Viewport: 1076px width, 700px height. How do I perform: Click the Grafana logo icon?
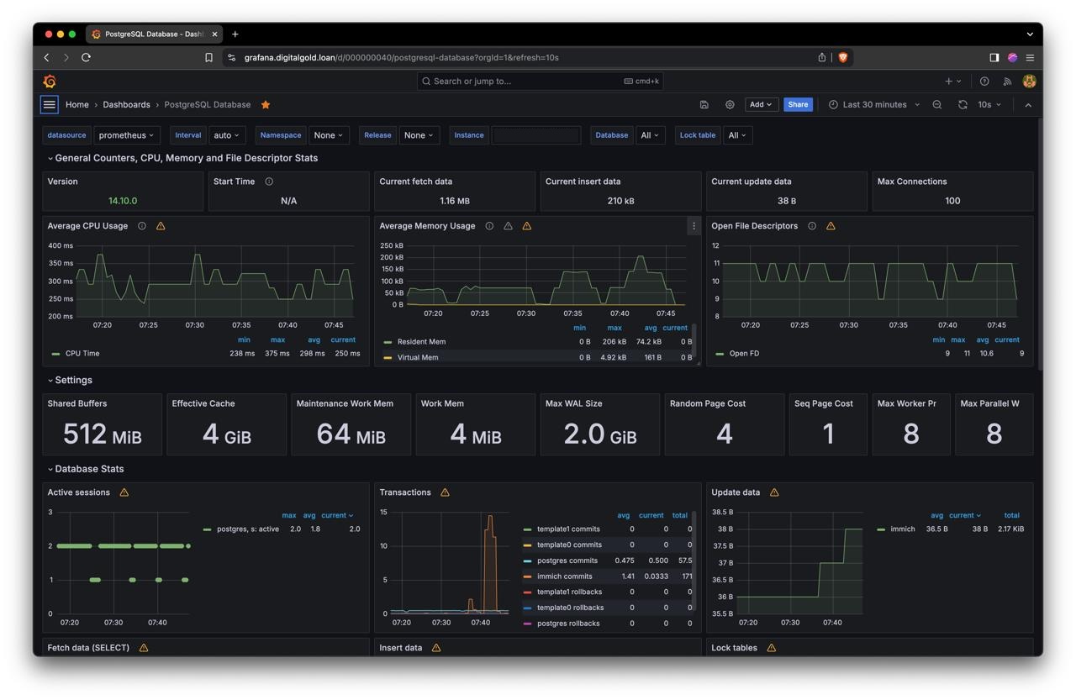tap(50, 82)
